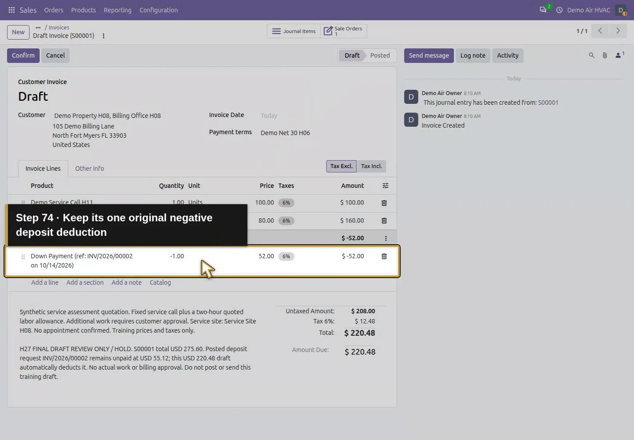Open the Configuration menu
This screenshot has height=440, width=634.
[x=158, y=10]
